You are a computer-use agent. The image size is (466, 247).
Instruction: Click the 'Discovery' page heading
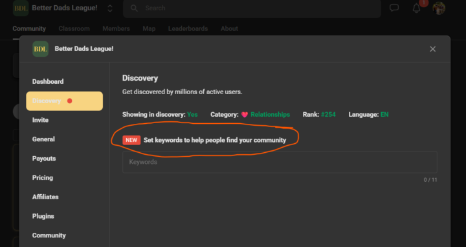pos(140,78)
